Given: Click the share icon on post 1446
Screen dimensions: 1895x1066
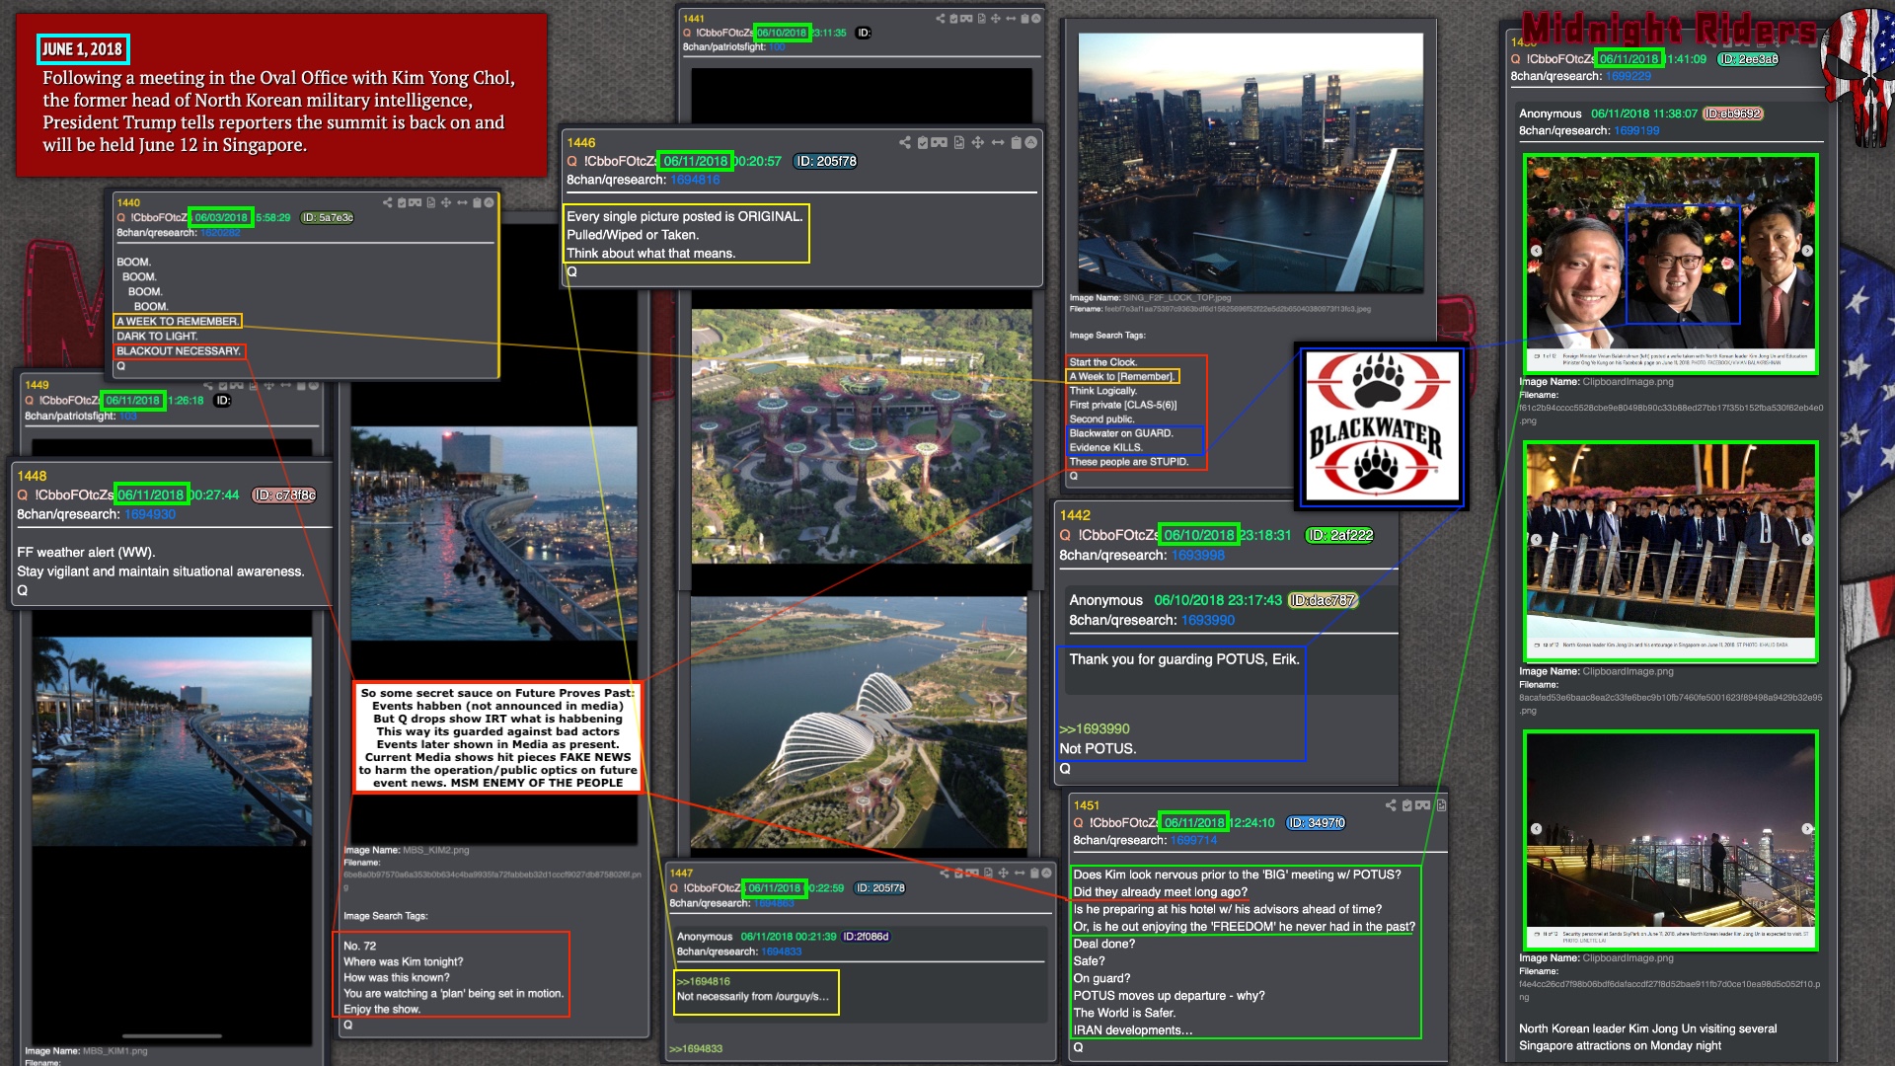Looking at the screenshot, I should pyautogui.click(x=905, y=143).
